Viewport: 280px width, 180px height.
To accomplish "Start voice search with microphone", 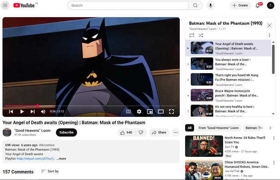I will pyautogui.click(x=210, y=5).
